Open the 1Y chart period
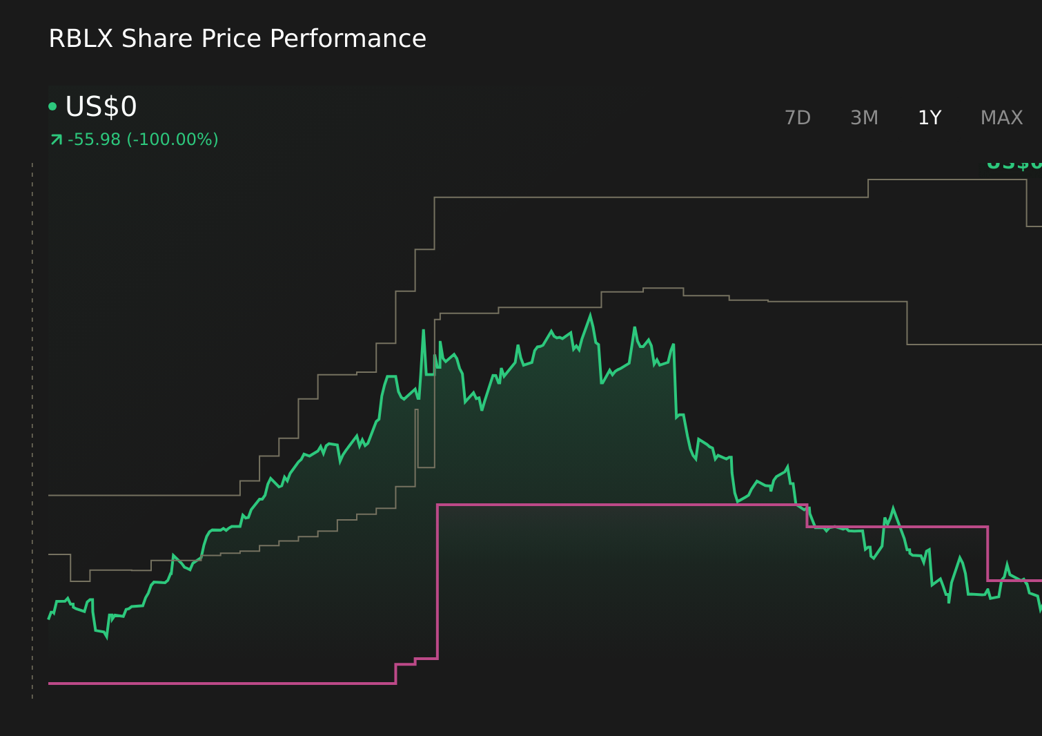The image size is (1042, 736). pyautogui.click(x=929, y=117)
